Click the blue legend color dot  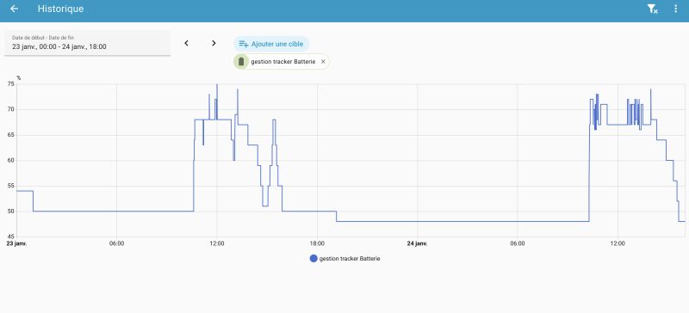313,259
